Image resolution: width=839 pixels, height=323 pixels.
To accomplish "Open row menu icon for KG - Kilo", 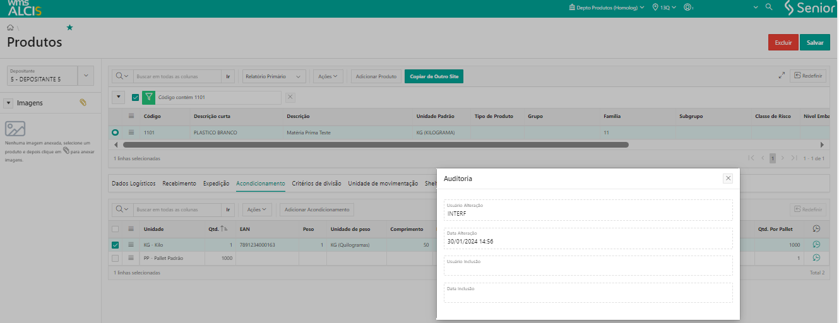I will point(131,245).
